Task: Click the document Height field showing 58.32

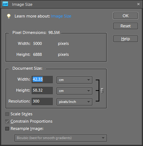Action: click(42, 91)
